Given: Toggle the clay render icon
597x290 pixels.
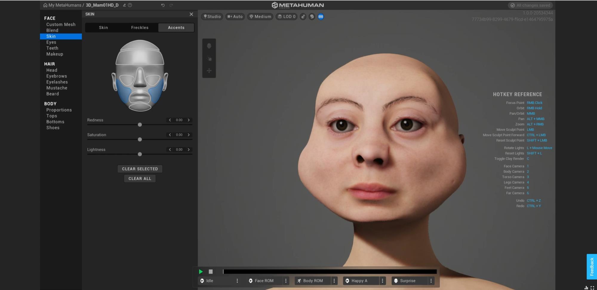Looking at the screenshot, I should coord(303,17).
